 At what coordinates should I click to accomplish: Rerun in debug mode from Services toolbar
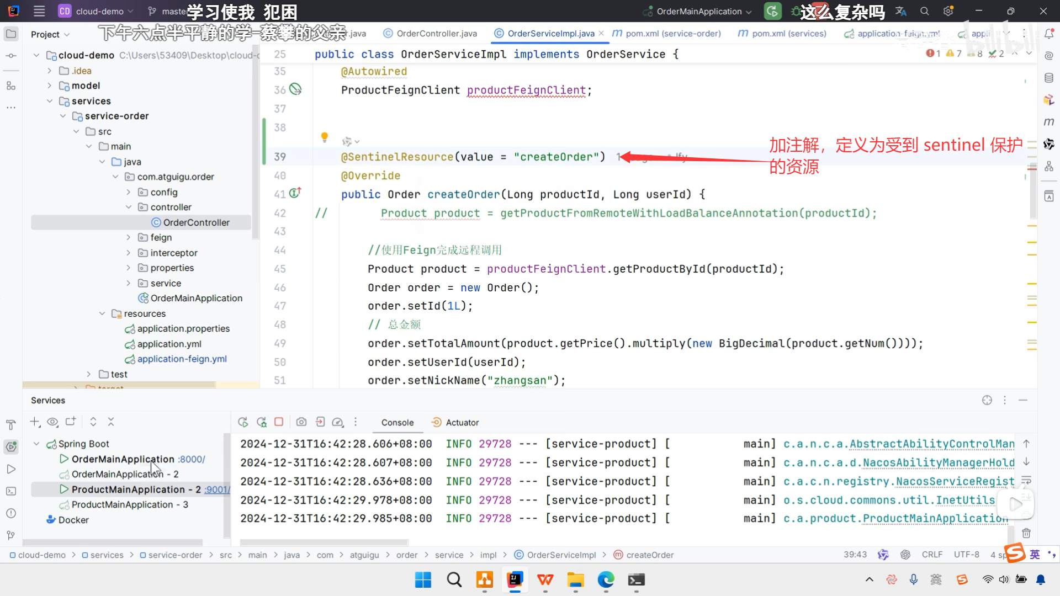tap(261, 422)
